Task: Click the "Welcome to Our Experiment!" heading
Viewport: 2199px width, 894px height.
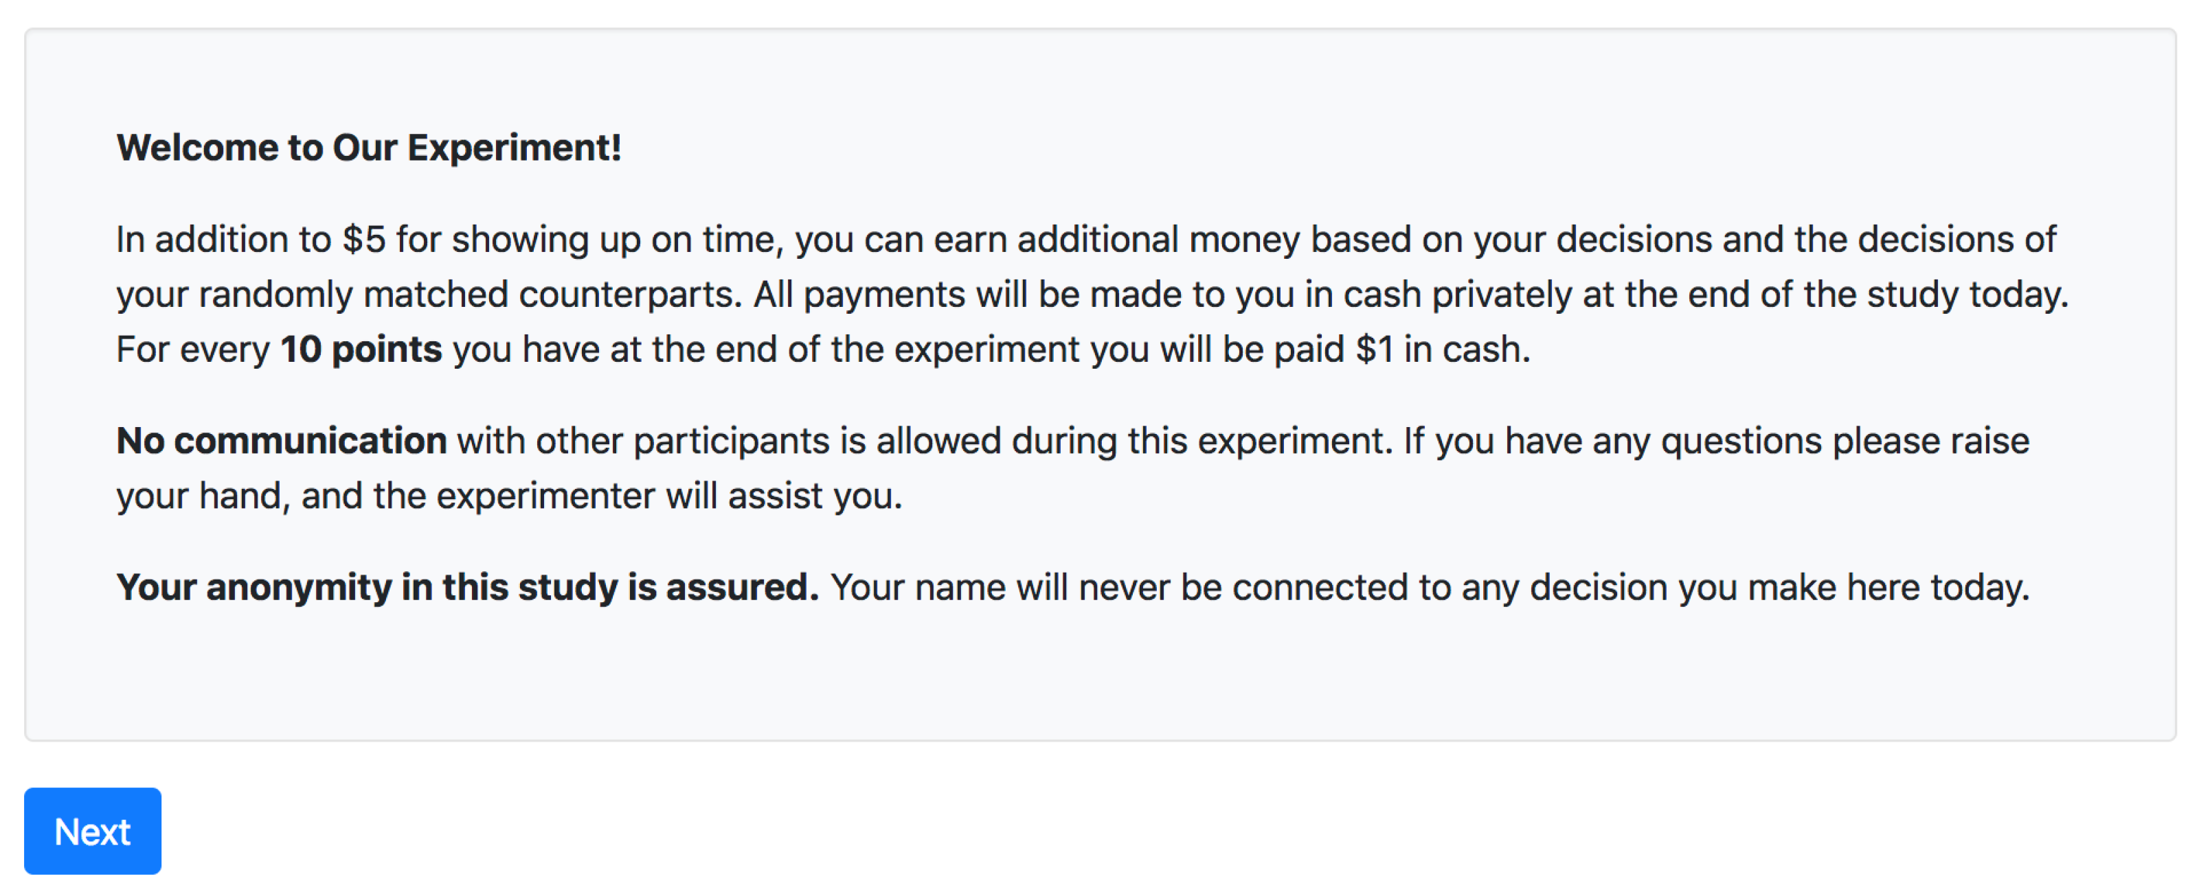Action: point(369,148)
